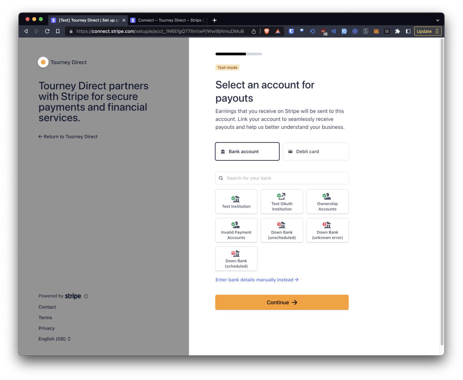Select Invalid Payment Accounts bank
The width and height of the screenshot is (463, 380).
236,230
